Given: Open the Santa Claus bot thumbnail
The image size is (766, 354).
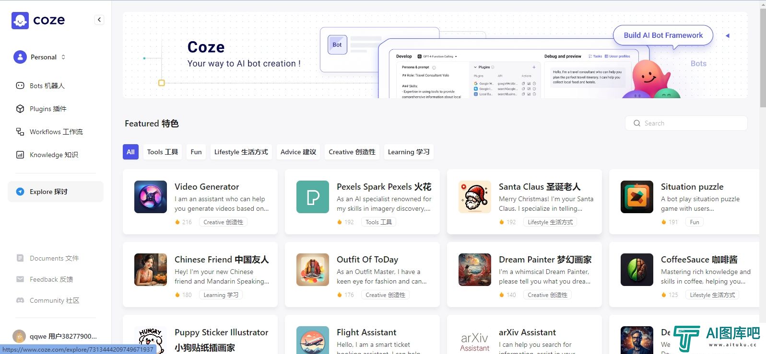Looking at the screenshot, I should (475, 197).
